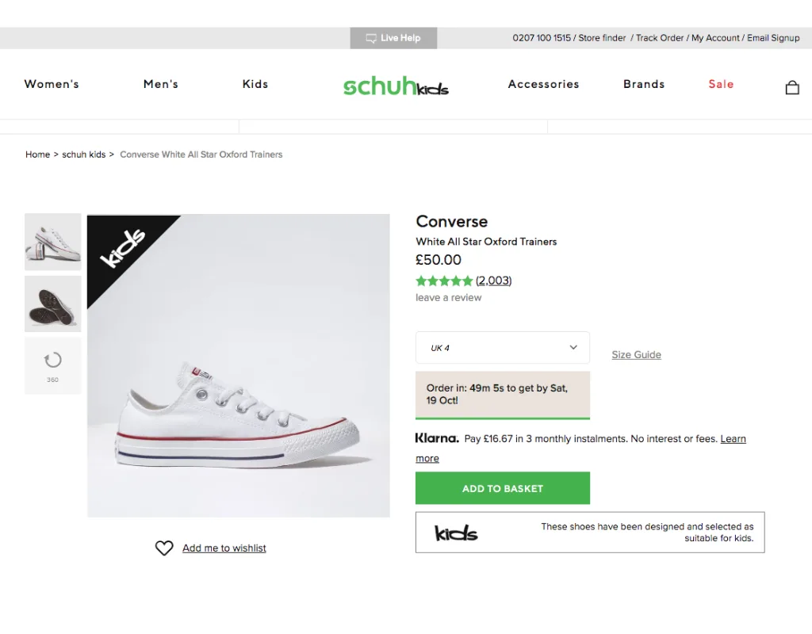Viewport: 812px width, 634px height.
Task: Select the paired shoes thumbnail
Action: (52, 242)
